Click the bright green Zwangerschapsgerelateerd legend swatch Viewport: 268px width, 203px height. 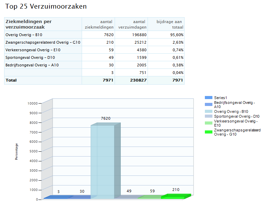[208, 132]
